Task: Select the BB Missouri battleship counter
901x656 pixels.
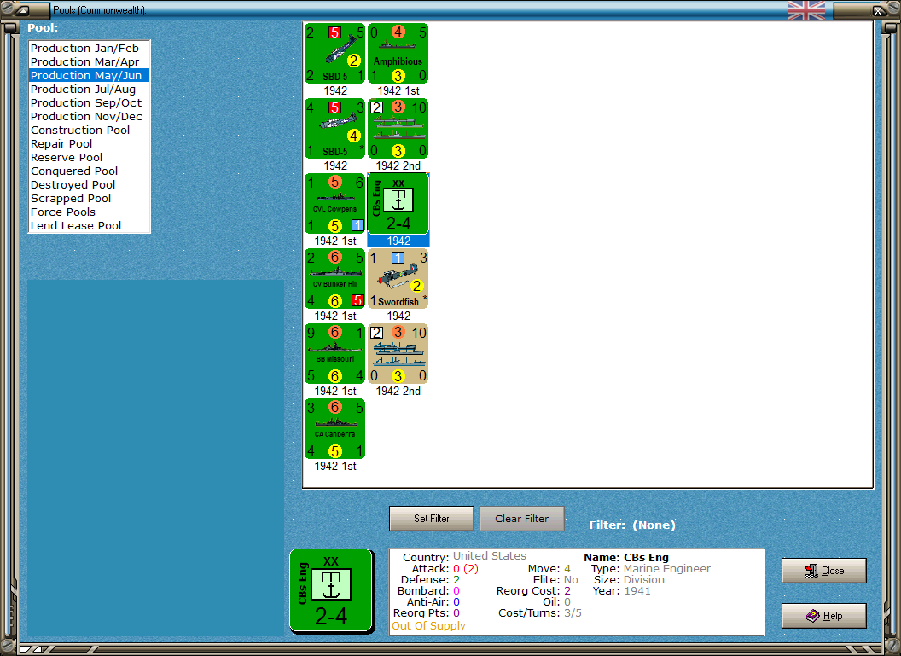Action: click(x=335, y=354)
